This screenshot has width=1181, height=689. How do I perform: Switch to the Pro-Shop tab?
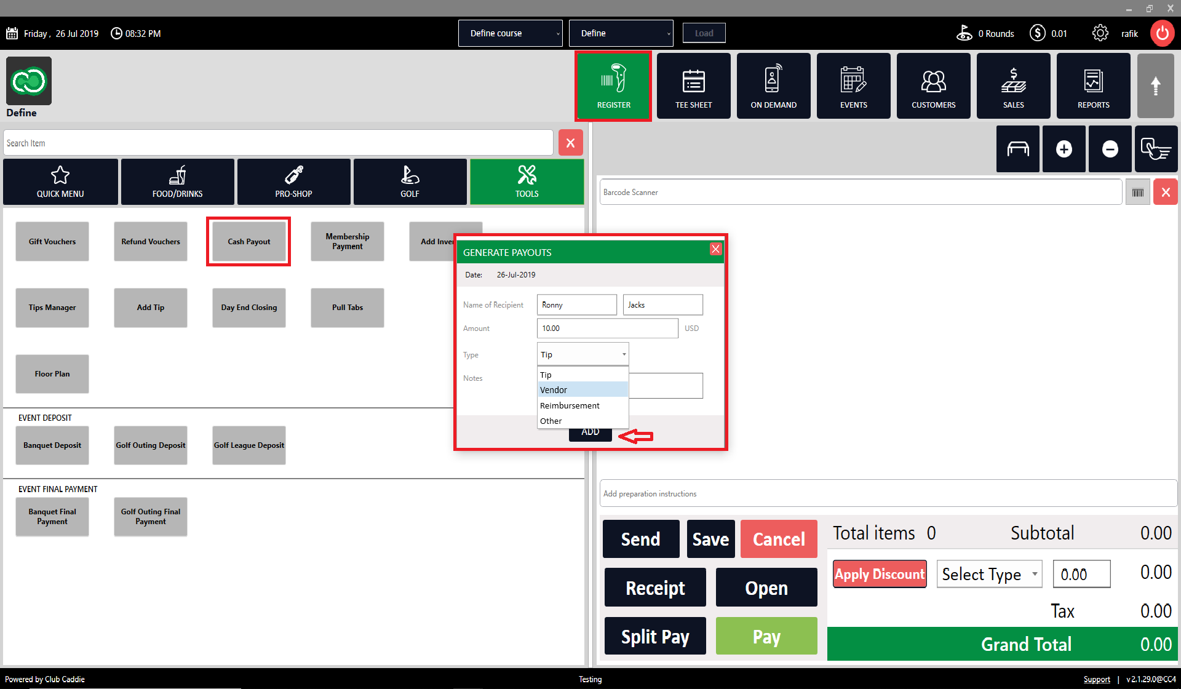(293, 182)
